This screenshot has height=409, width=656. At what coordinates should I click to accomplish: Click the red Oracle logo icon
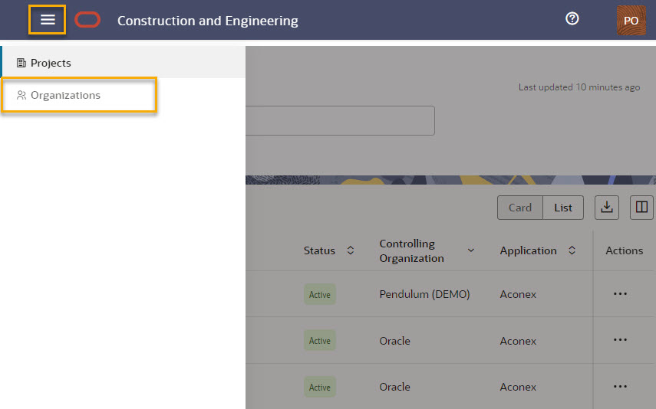(x=87, y=20)
